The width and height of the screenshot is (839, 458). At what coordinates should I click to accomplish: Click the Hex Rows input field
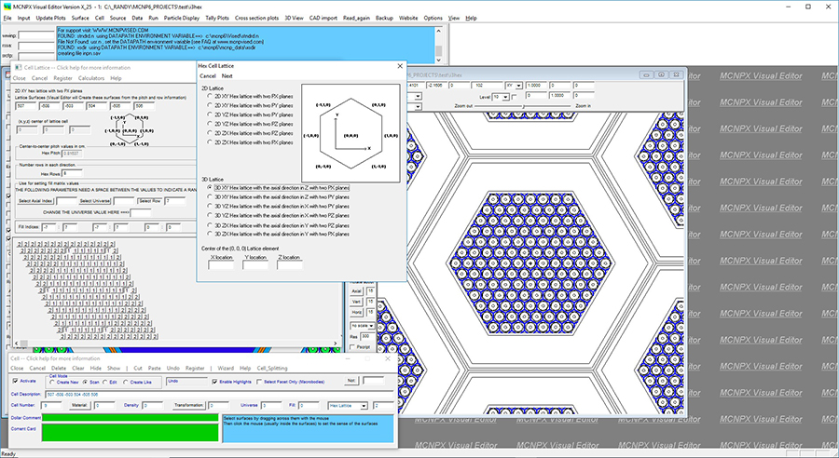[72, 172]
